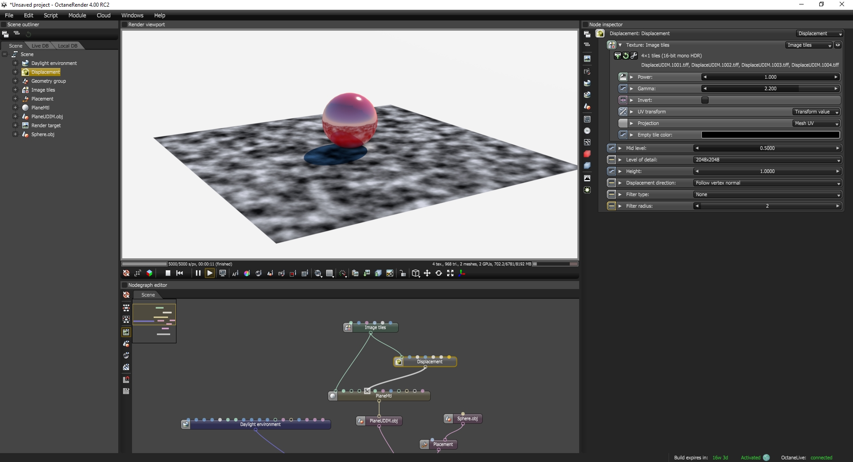The image size is (853, 462).
Task: Select the white balance picker color-wheel icon
Action: (247, 273)
